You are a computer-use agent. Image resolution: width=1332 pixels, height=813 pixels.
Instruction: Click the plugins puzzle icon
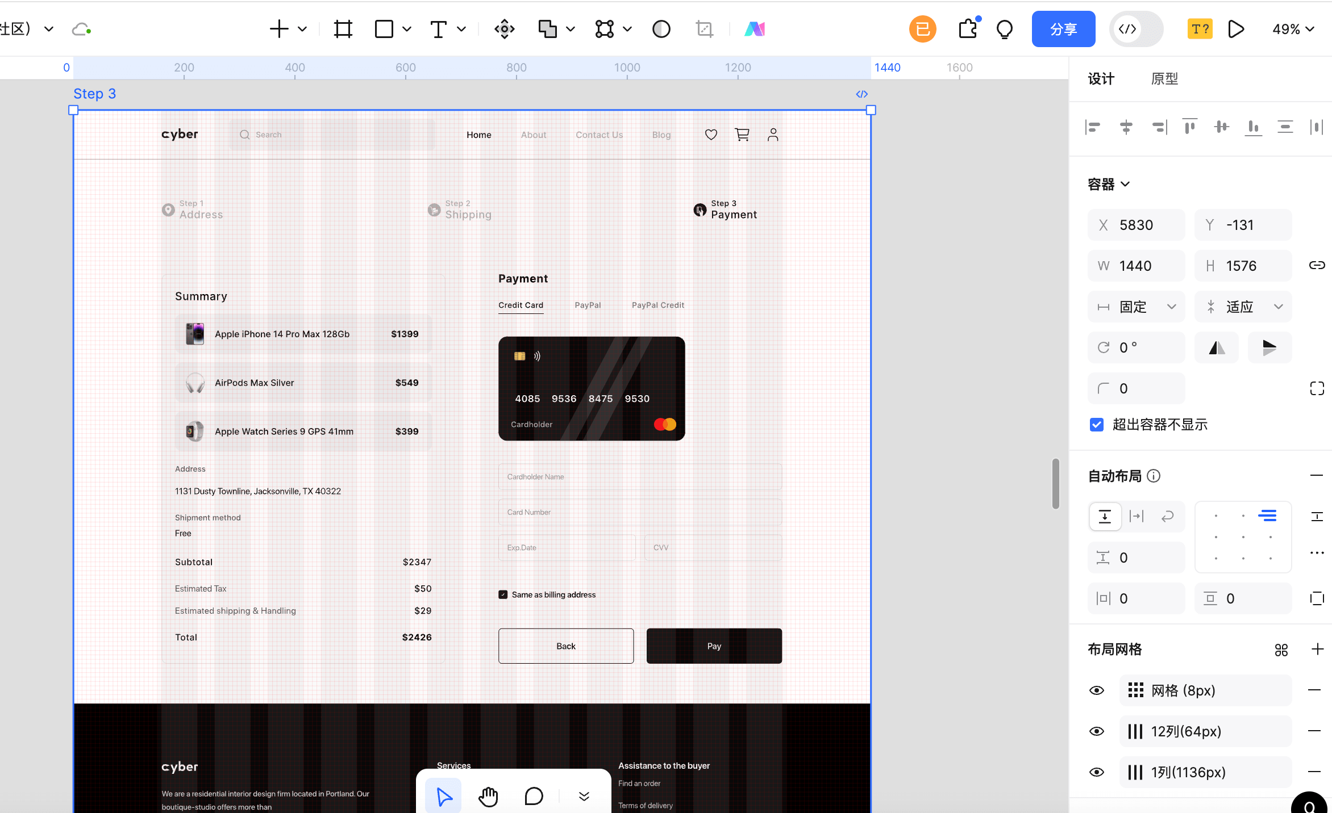968,29
